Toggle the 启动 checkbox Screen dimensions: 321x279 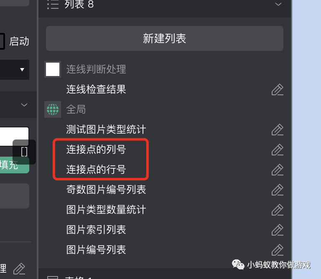coord(2,41)
